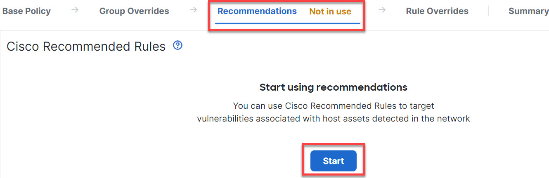Screen dimensions: 549x178
Task: Click divider between Rule Overrides and Summary
Action: tap(488, 11)
